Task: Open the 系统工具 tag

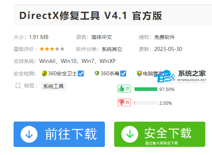Action: click(x=53, y=86)
